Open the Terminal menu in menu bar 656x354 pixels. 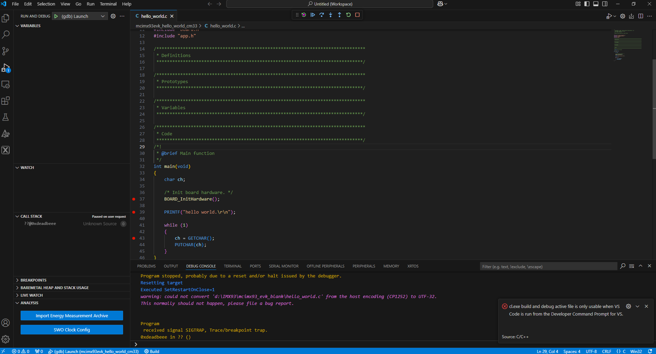tap(108, 4)
